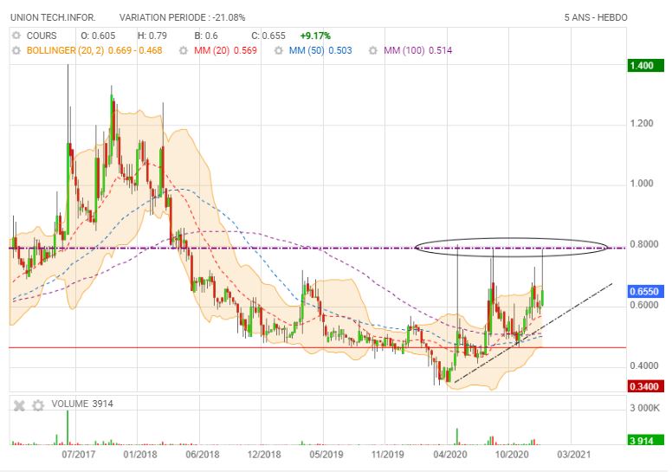Click the 10/2020 date axis label

(512, 455)
